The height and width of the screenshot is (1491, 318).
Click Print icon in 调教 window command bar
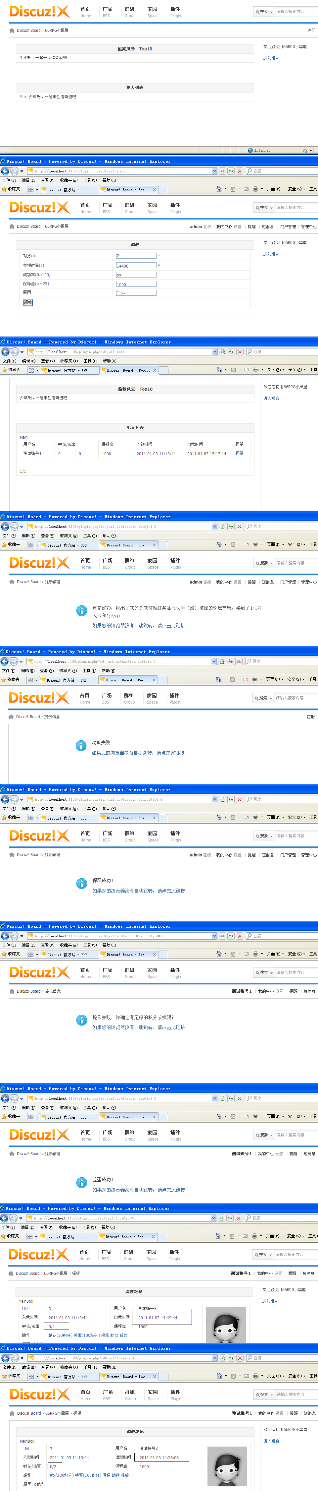pos(255,189)
